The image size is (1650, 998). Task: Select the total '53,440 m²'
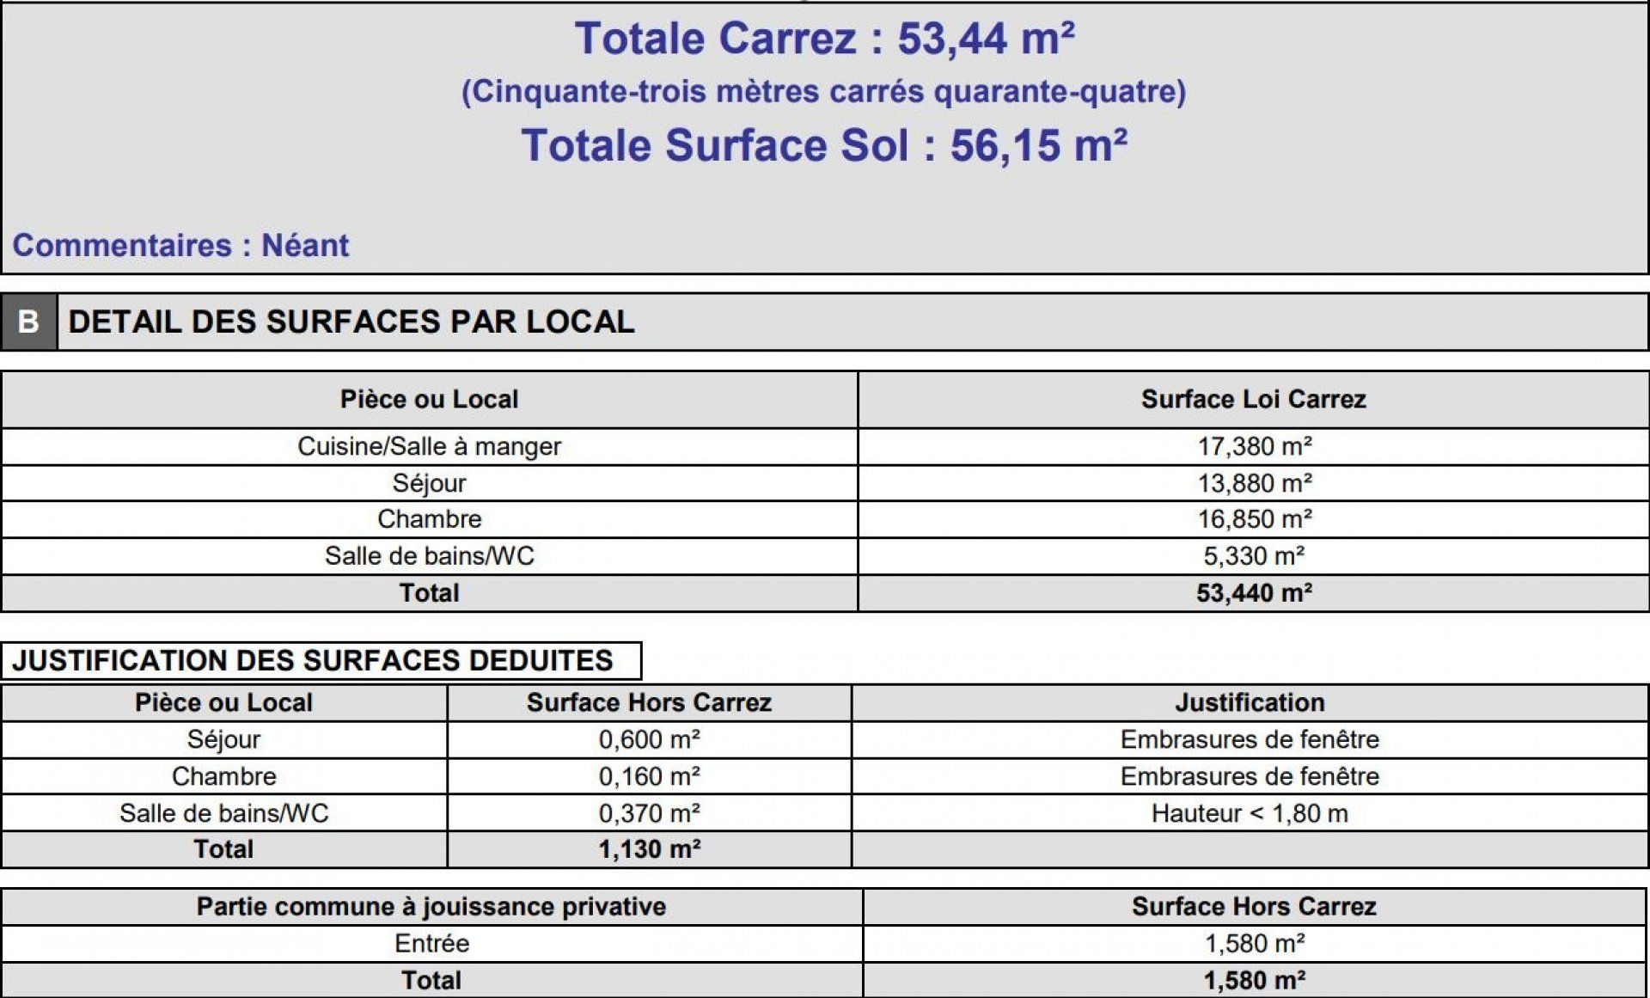(1254, 593)
